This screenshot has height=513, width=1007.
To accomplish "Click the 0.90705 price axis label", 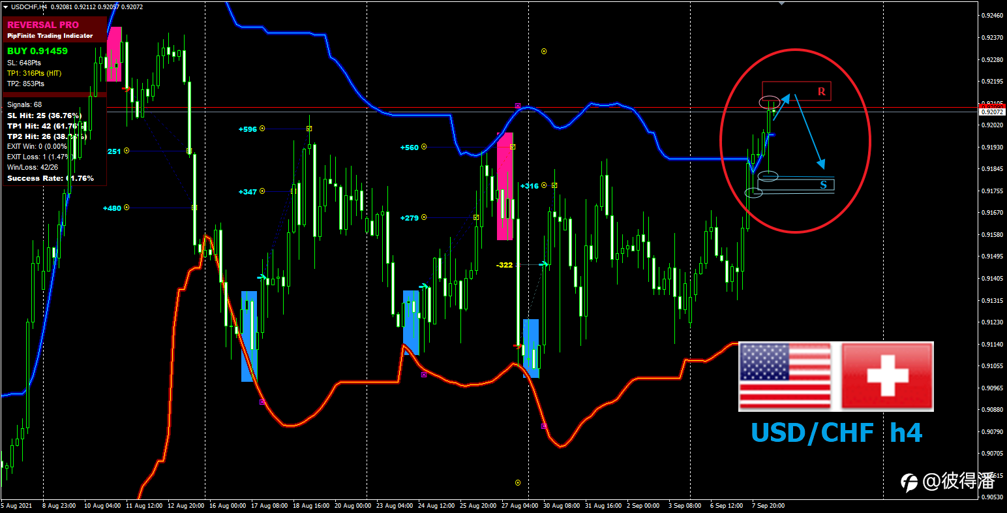I will pyautogui.click(x=991, y=453).
